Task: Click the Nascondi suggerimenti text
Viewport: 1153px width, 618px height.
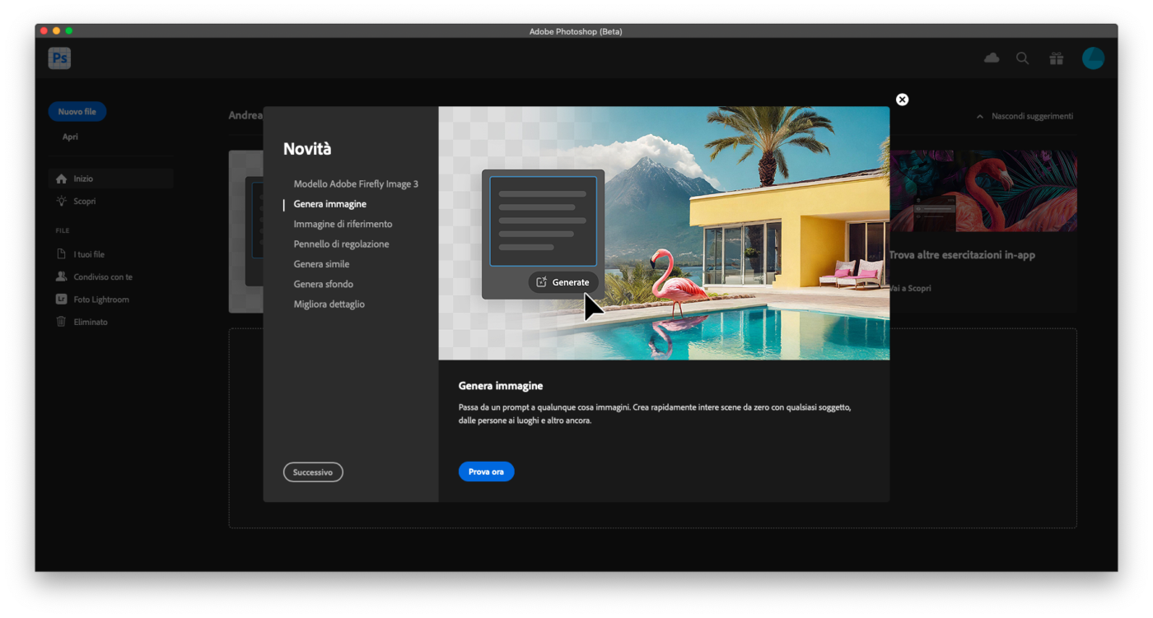Action: coord(1032,116)
